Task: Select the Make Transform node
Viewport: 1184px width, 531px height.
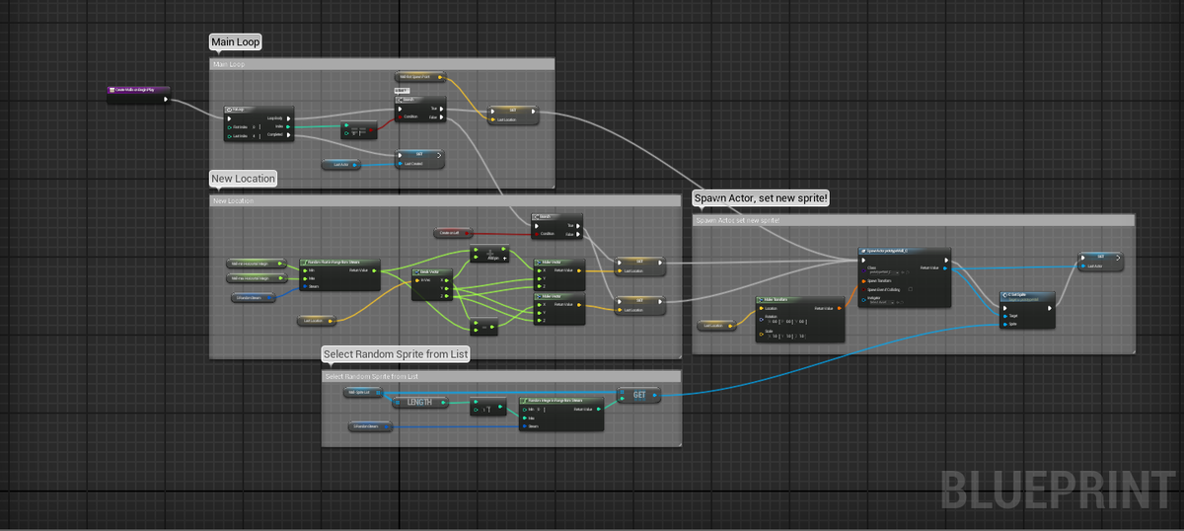Action: tap(800, 320)
